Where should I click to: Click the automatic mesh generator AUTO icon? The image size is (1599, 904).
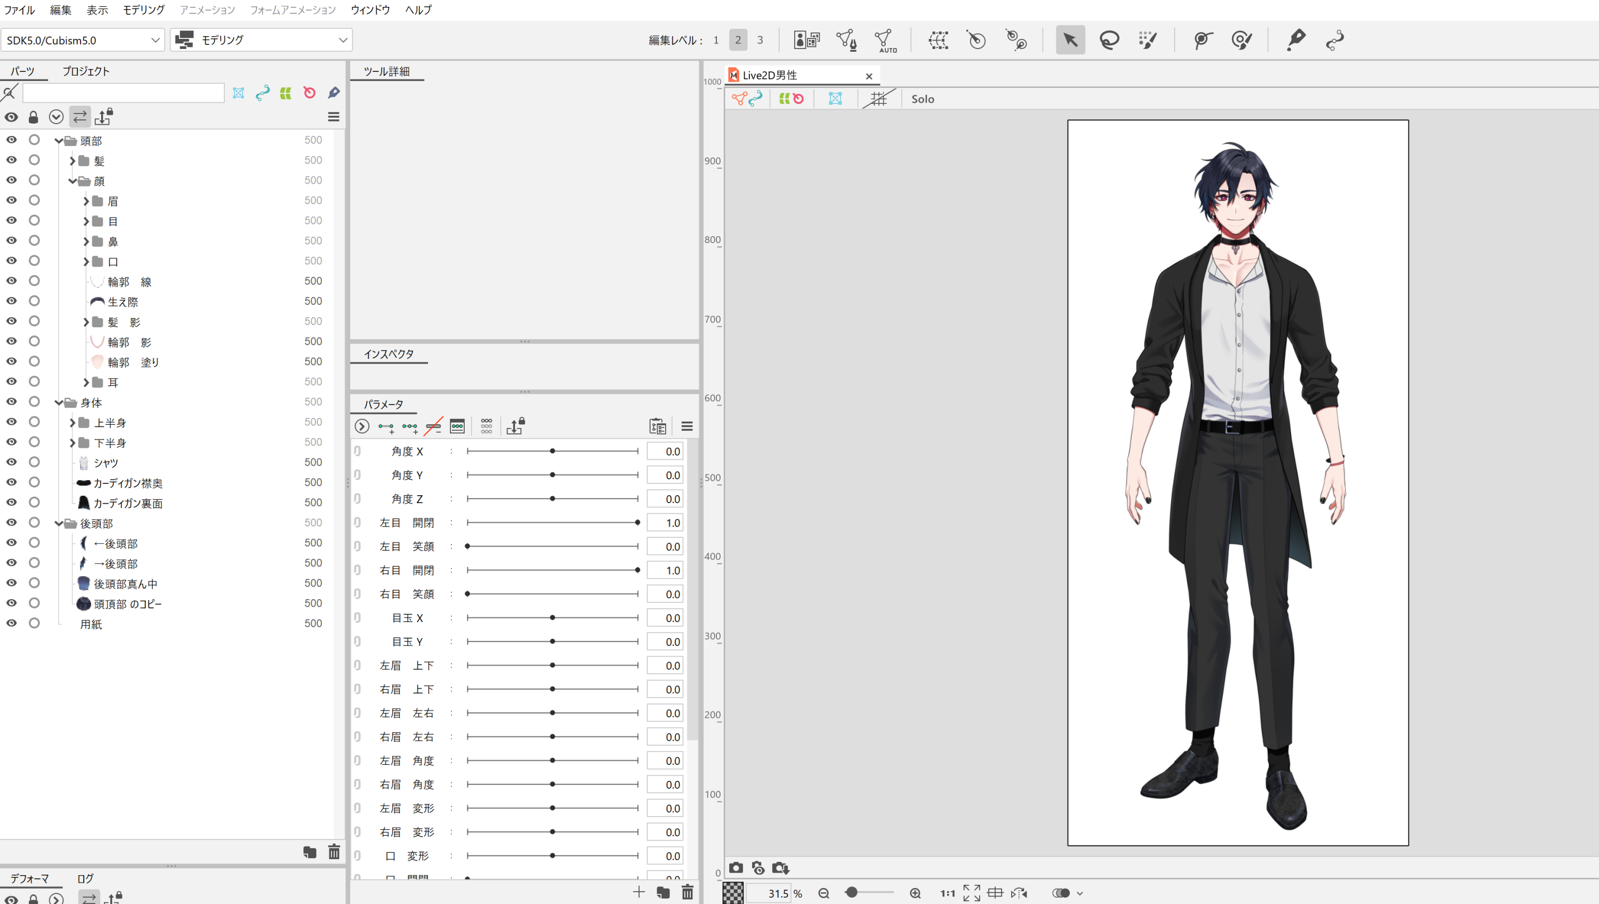point(885,41)
